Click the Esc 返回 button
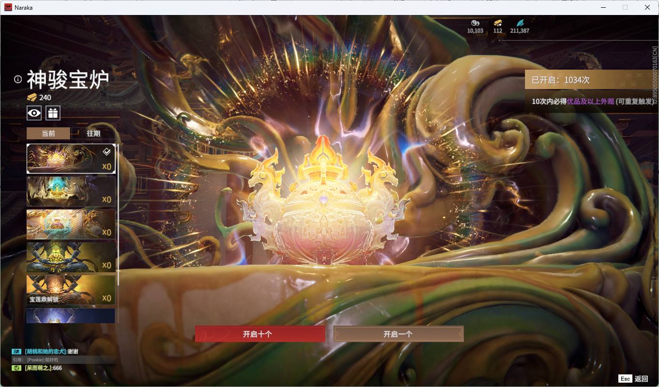This screenshot has width=659, height=387. [633, 379]
